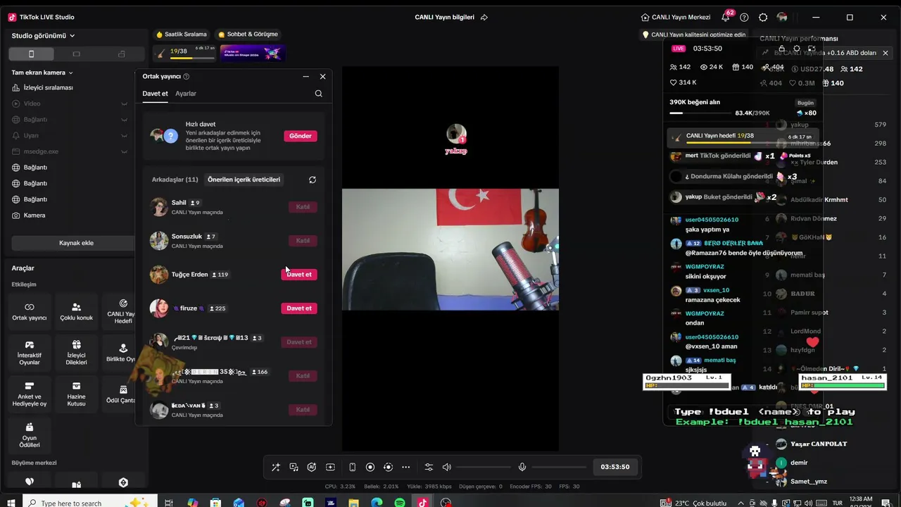
Task: Mute the microphone
Action: click(522, 467)
